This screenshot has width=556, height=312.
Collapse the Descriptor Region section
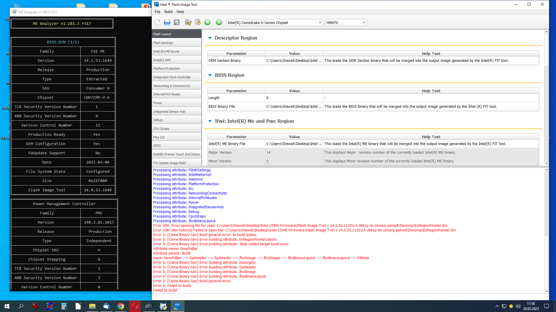point(210,38)
